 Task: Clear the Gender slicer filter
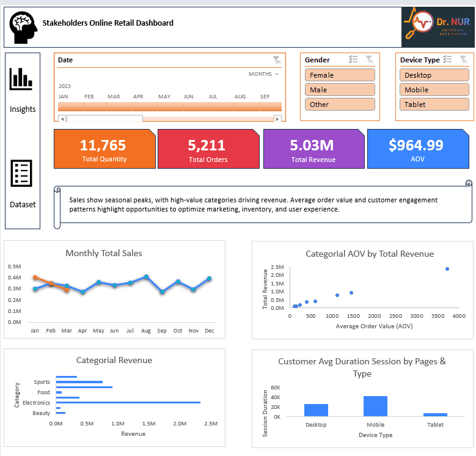pos(369,59)
